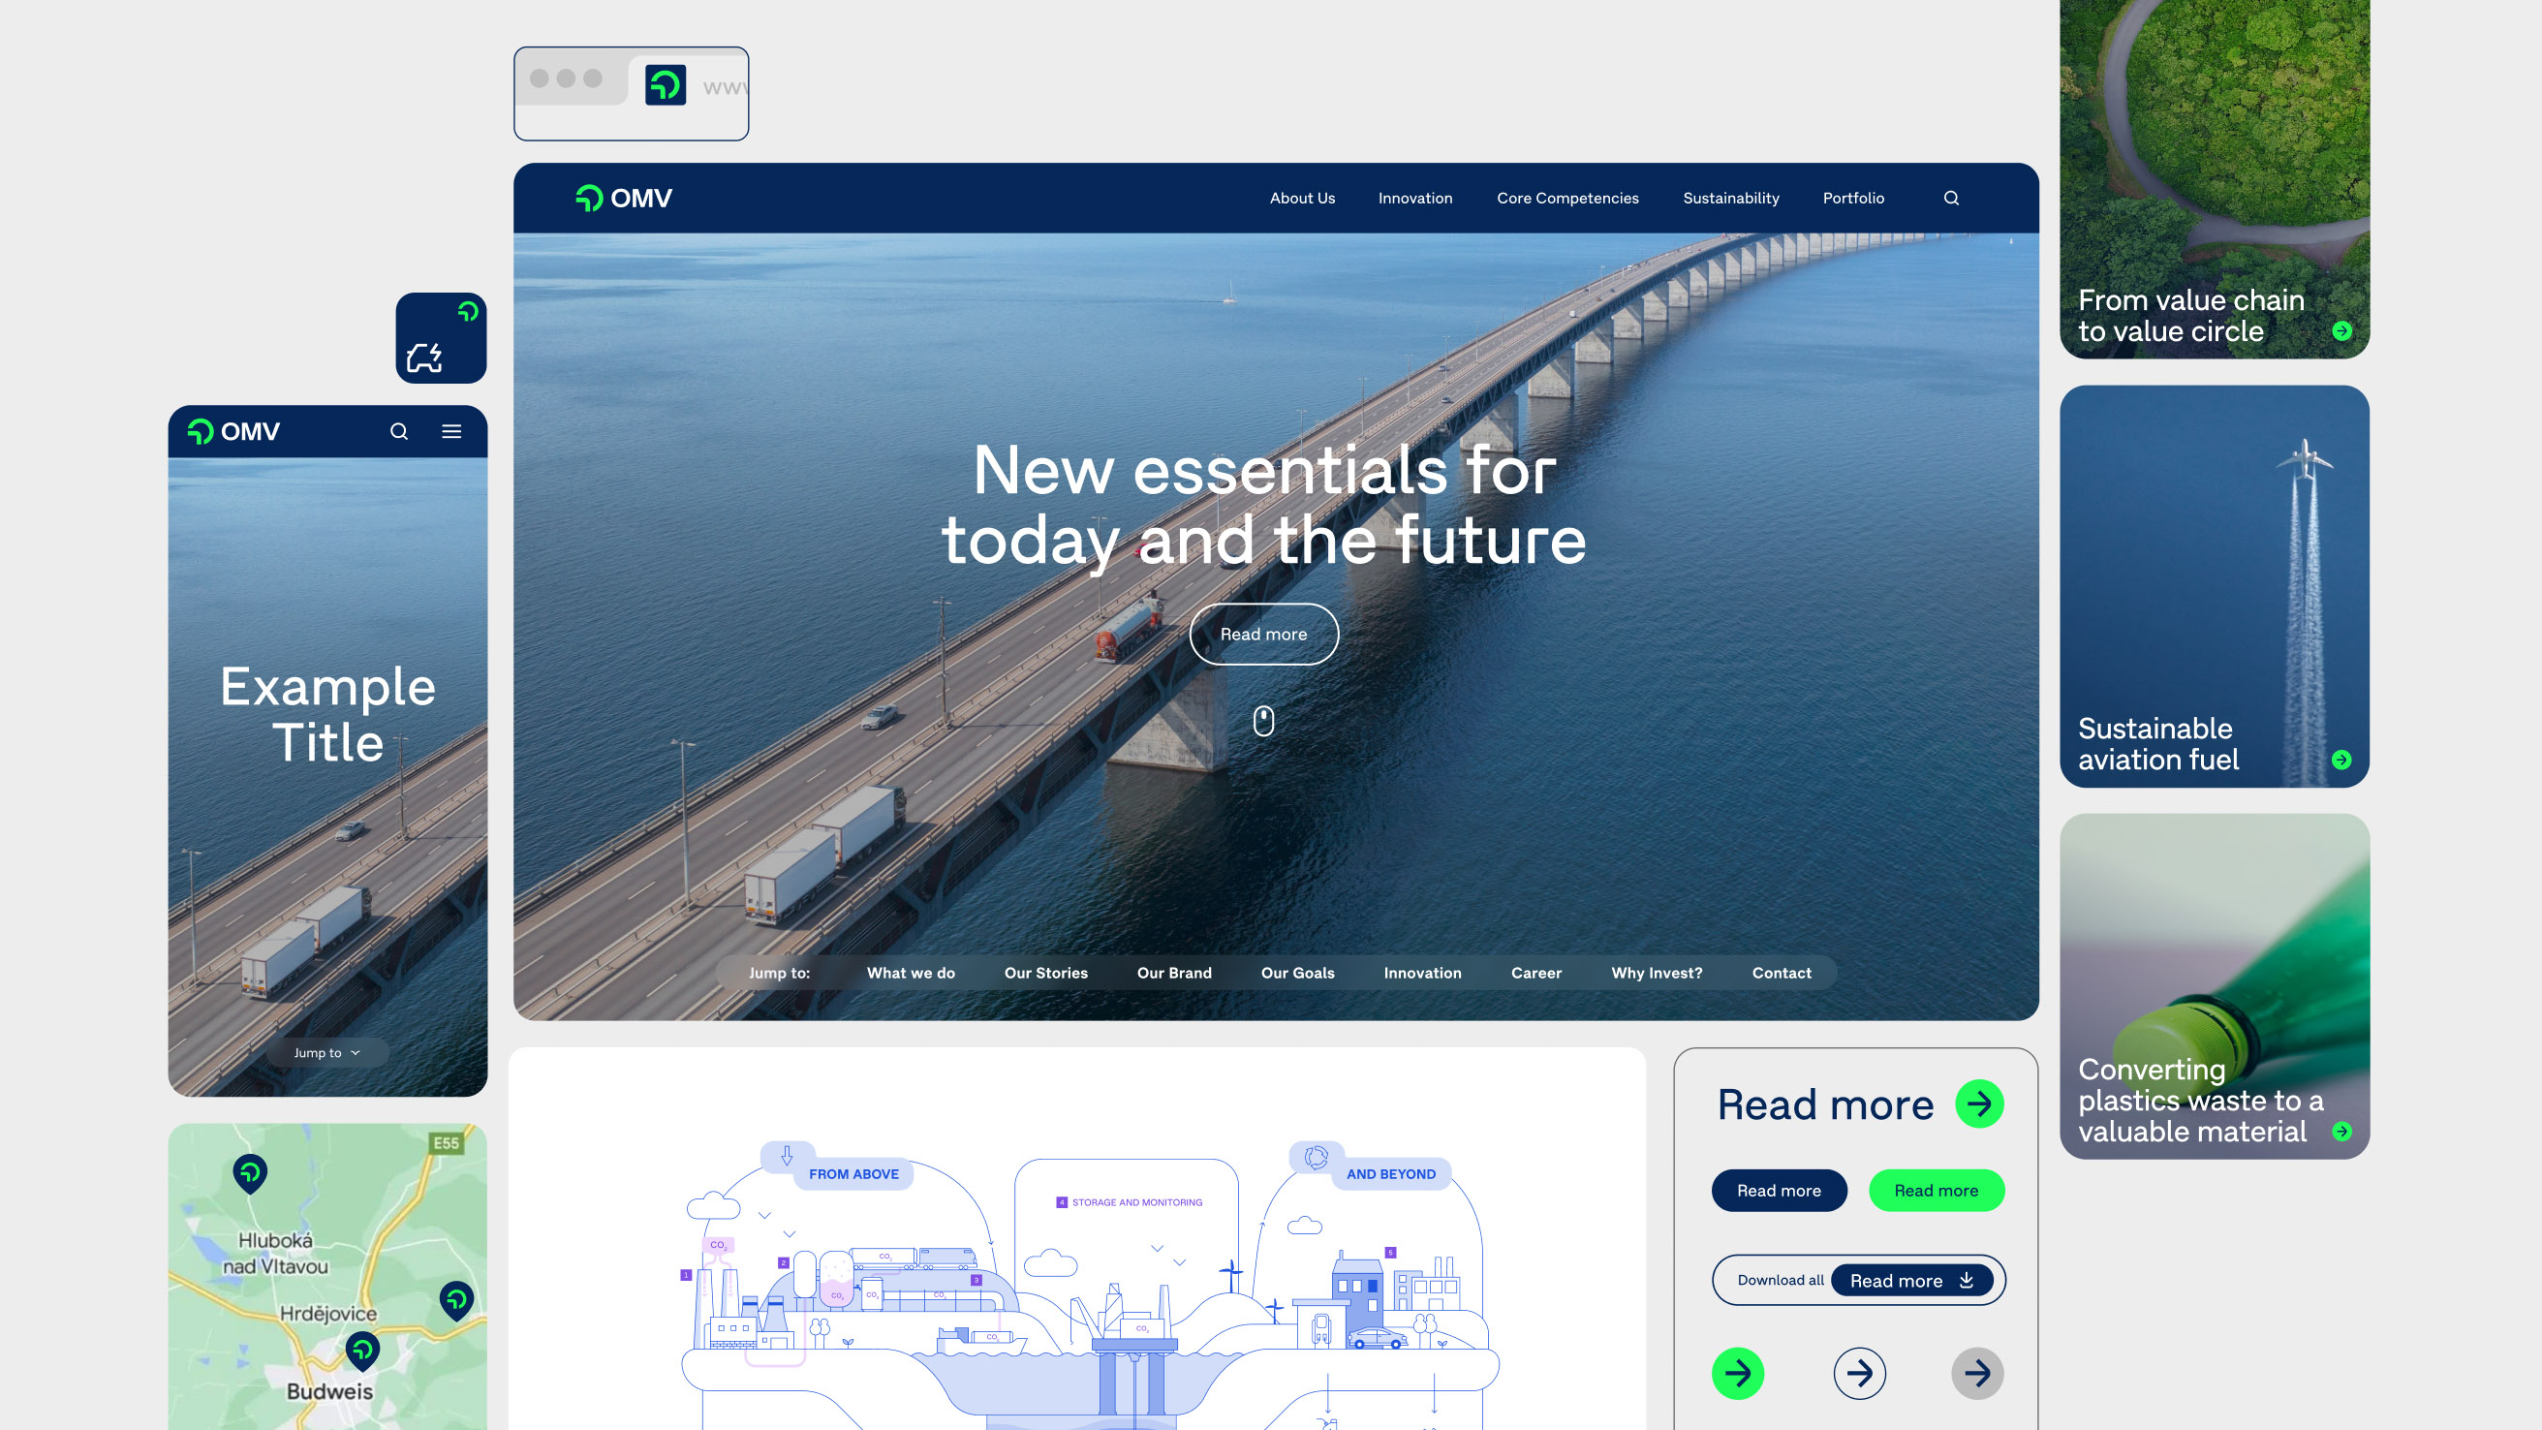Click the outlined arrow circle button
Screen dimensions: 2542x1430
click(1859, 1373)
